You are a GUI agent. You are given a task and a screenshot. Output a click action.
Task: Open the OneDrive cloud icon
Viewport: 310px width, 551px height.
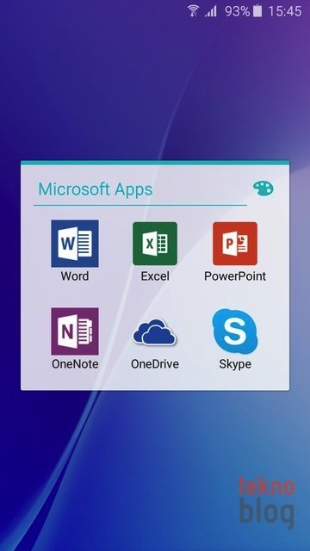coord(155,331)
